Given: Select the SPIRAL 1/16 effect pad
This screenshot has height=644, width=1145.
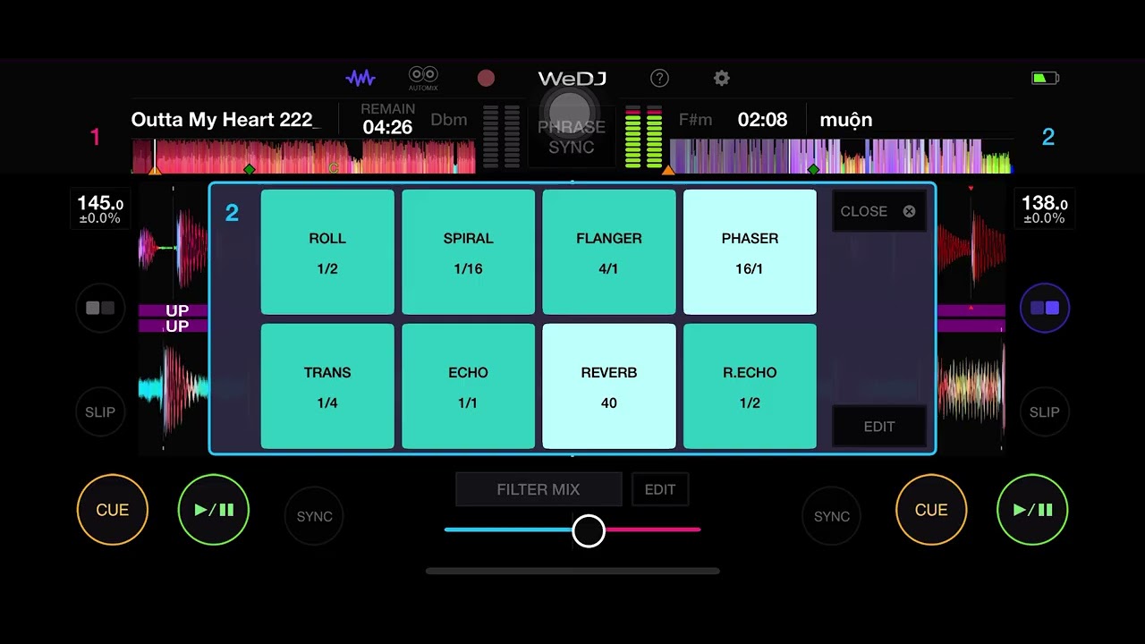Looking at the screenshot, I should tap(468, 252).
